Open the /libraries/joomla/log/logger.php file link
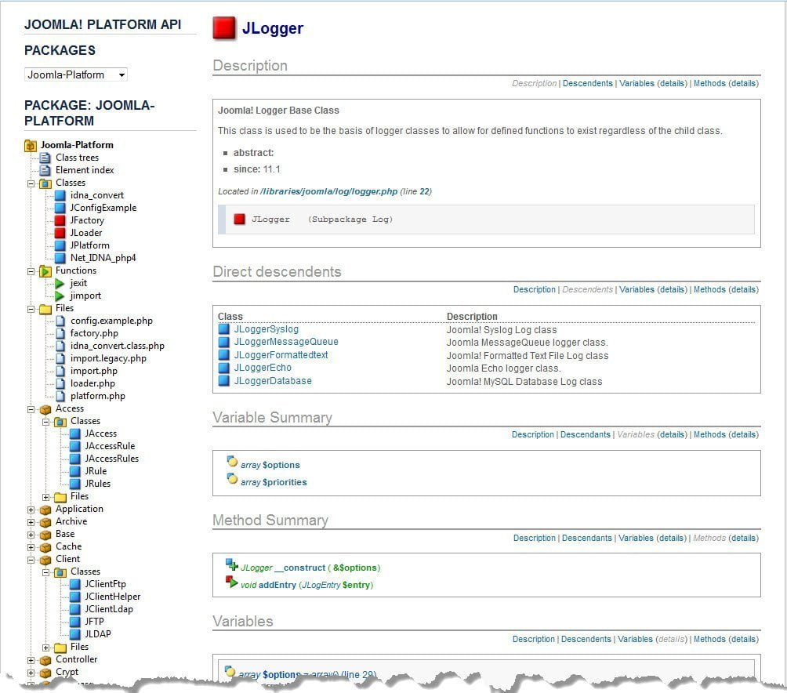Screen dimensions: 787x693 point(328,192)
